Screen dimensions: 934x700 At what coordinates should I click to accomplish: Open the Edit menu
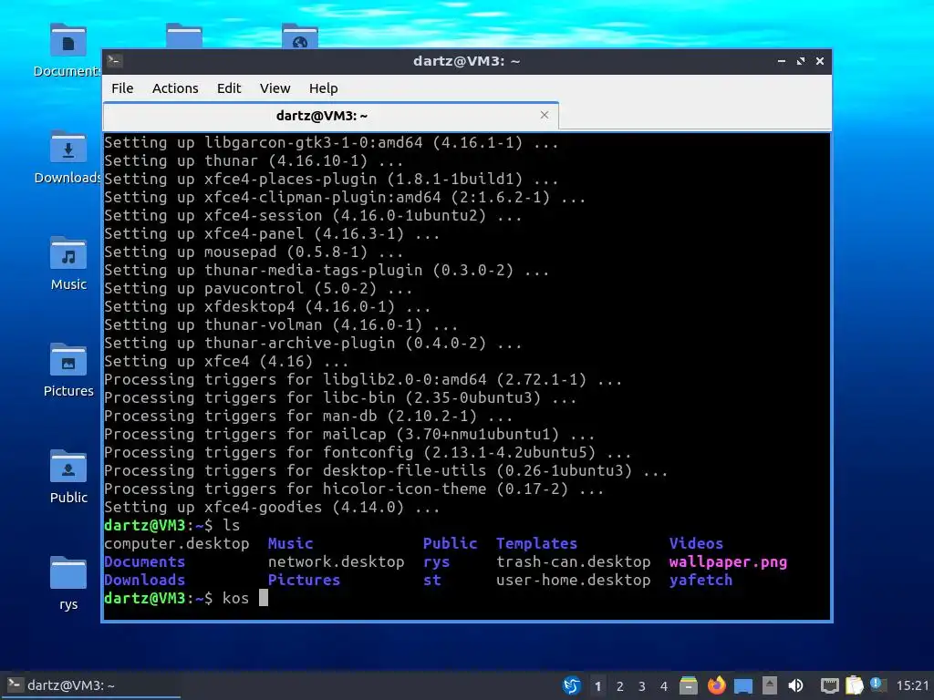click(229, 88)
